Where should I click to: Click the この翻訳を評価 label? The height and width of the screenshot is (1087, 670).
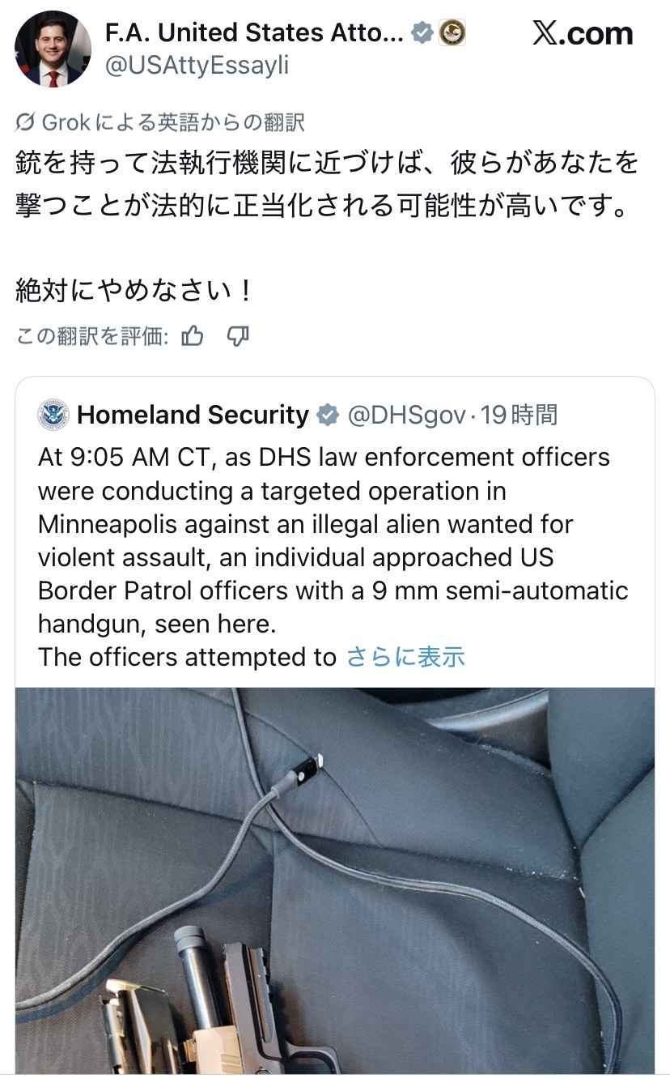coord(92,336)
